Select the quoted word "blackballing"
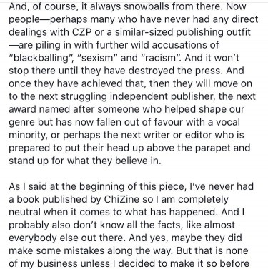The image size is (268, 269). point(41,58)
